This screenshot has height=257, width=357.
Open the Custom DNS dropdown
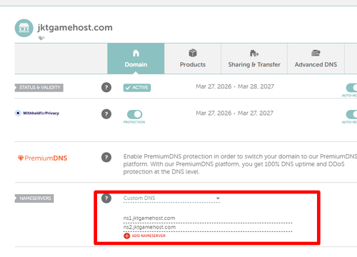[171, 198]
